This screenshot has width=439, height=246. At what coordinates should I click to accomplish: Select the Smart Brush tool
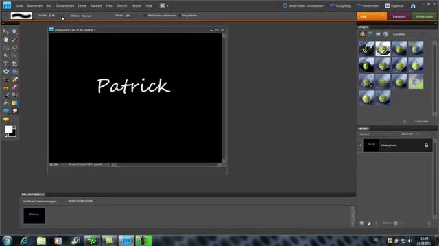tap(14, 96)
